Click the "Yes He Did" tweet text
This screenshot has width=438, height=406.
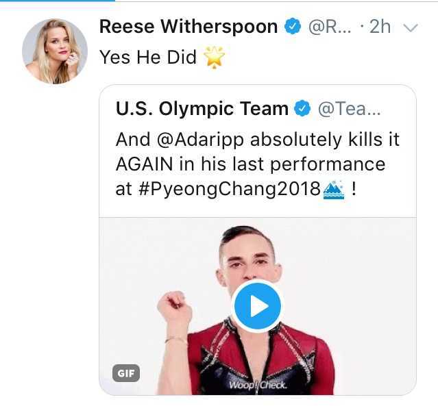[x=148, y=58]
